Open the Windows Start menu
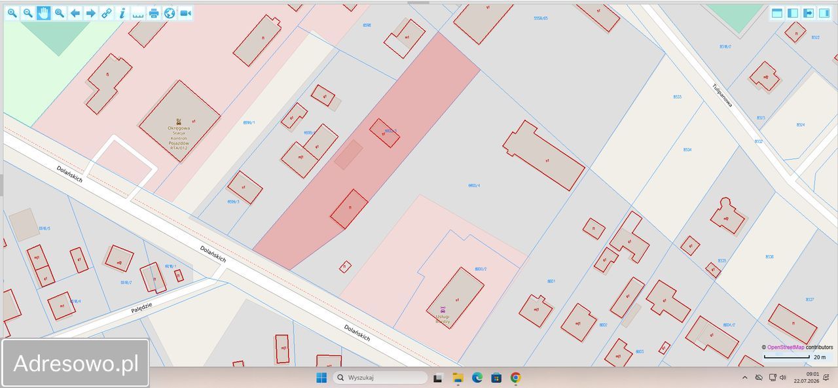This screenshot has height=388, width=838. tap(321, 378)
